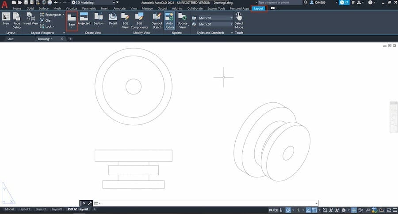The height and width of the screenshot is (214, 398).
Task: Click the Edit View tool
Action: [125, 20]
